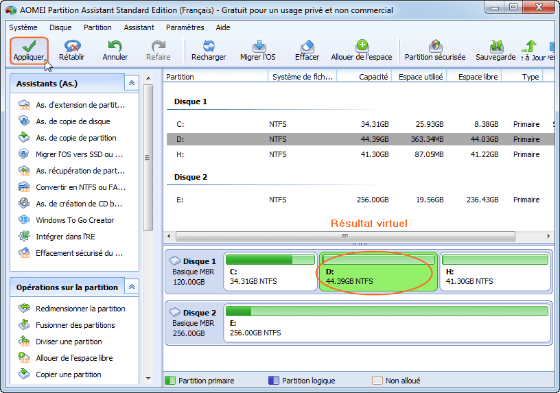Screen dimensions: 560x393
Task: Sort by Système de fichiers column
Action: pos(303,77)
